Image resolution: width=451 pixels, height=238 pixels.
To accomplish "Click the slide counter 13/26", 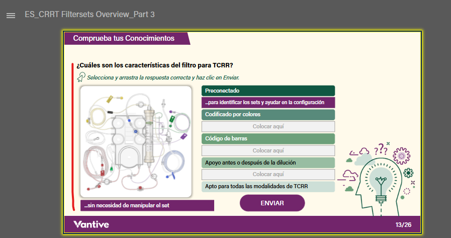I will click(x=403, y=225).
